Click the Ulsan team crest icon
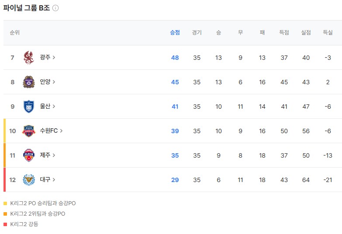The height and width of the screenshot is (234, 342). [x=28, y=107]
